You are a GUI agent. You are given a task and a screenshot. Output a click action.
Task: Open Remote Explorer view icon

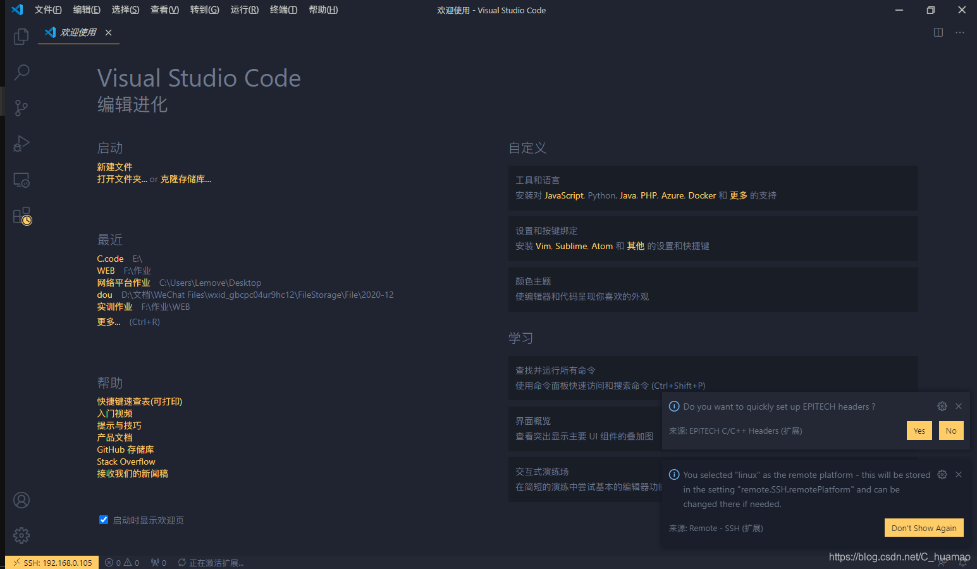pos(22,180)
